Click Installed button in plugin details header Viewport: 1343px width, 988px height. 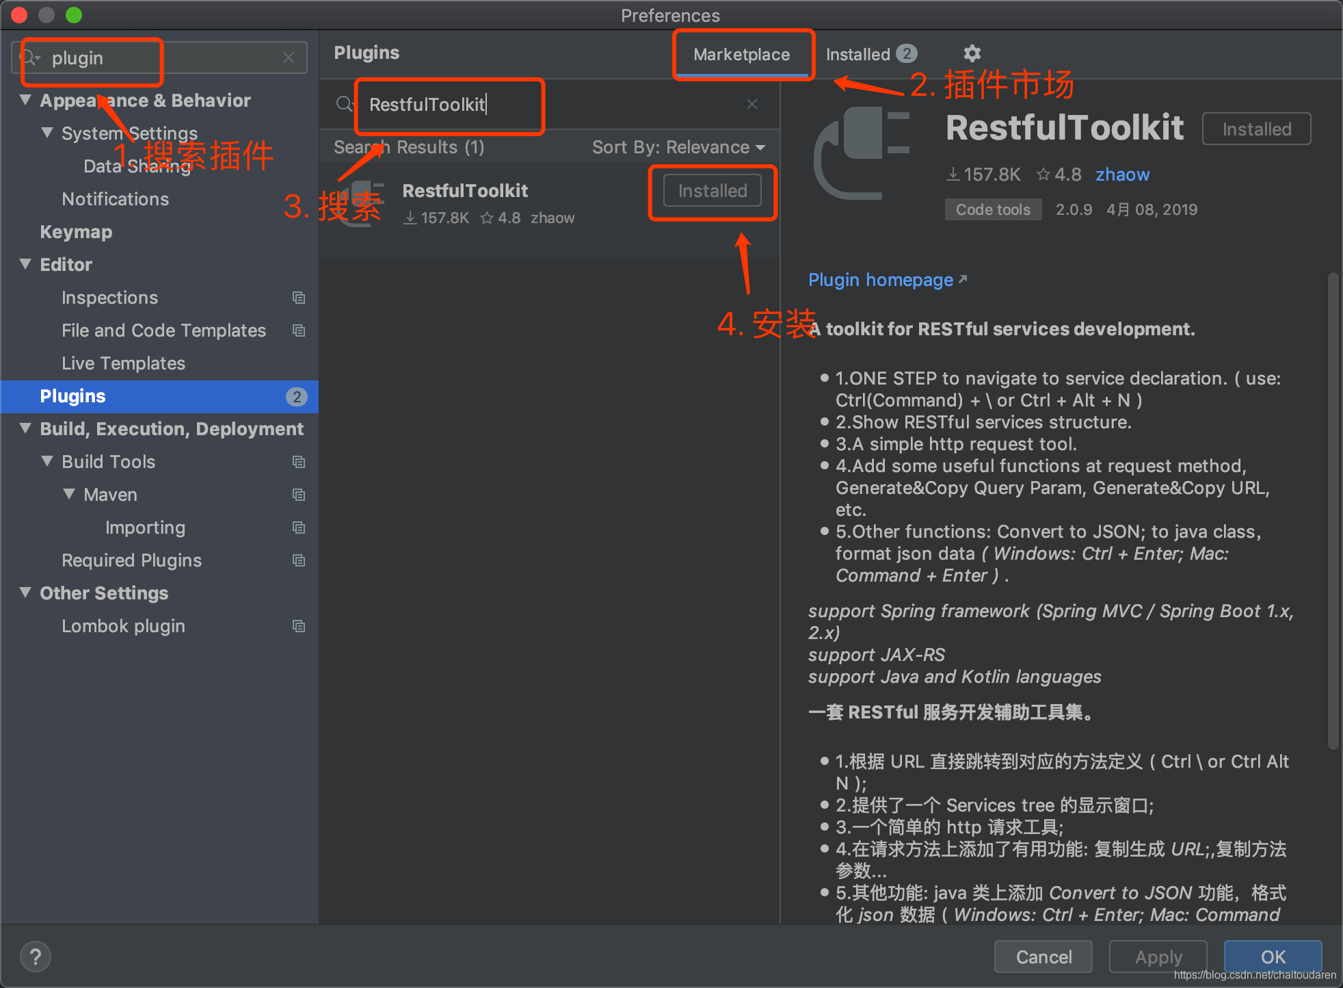click(x=1256, y=129)
